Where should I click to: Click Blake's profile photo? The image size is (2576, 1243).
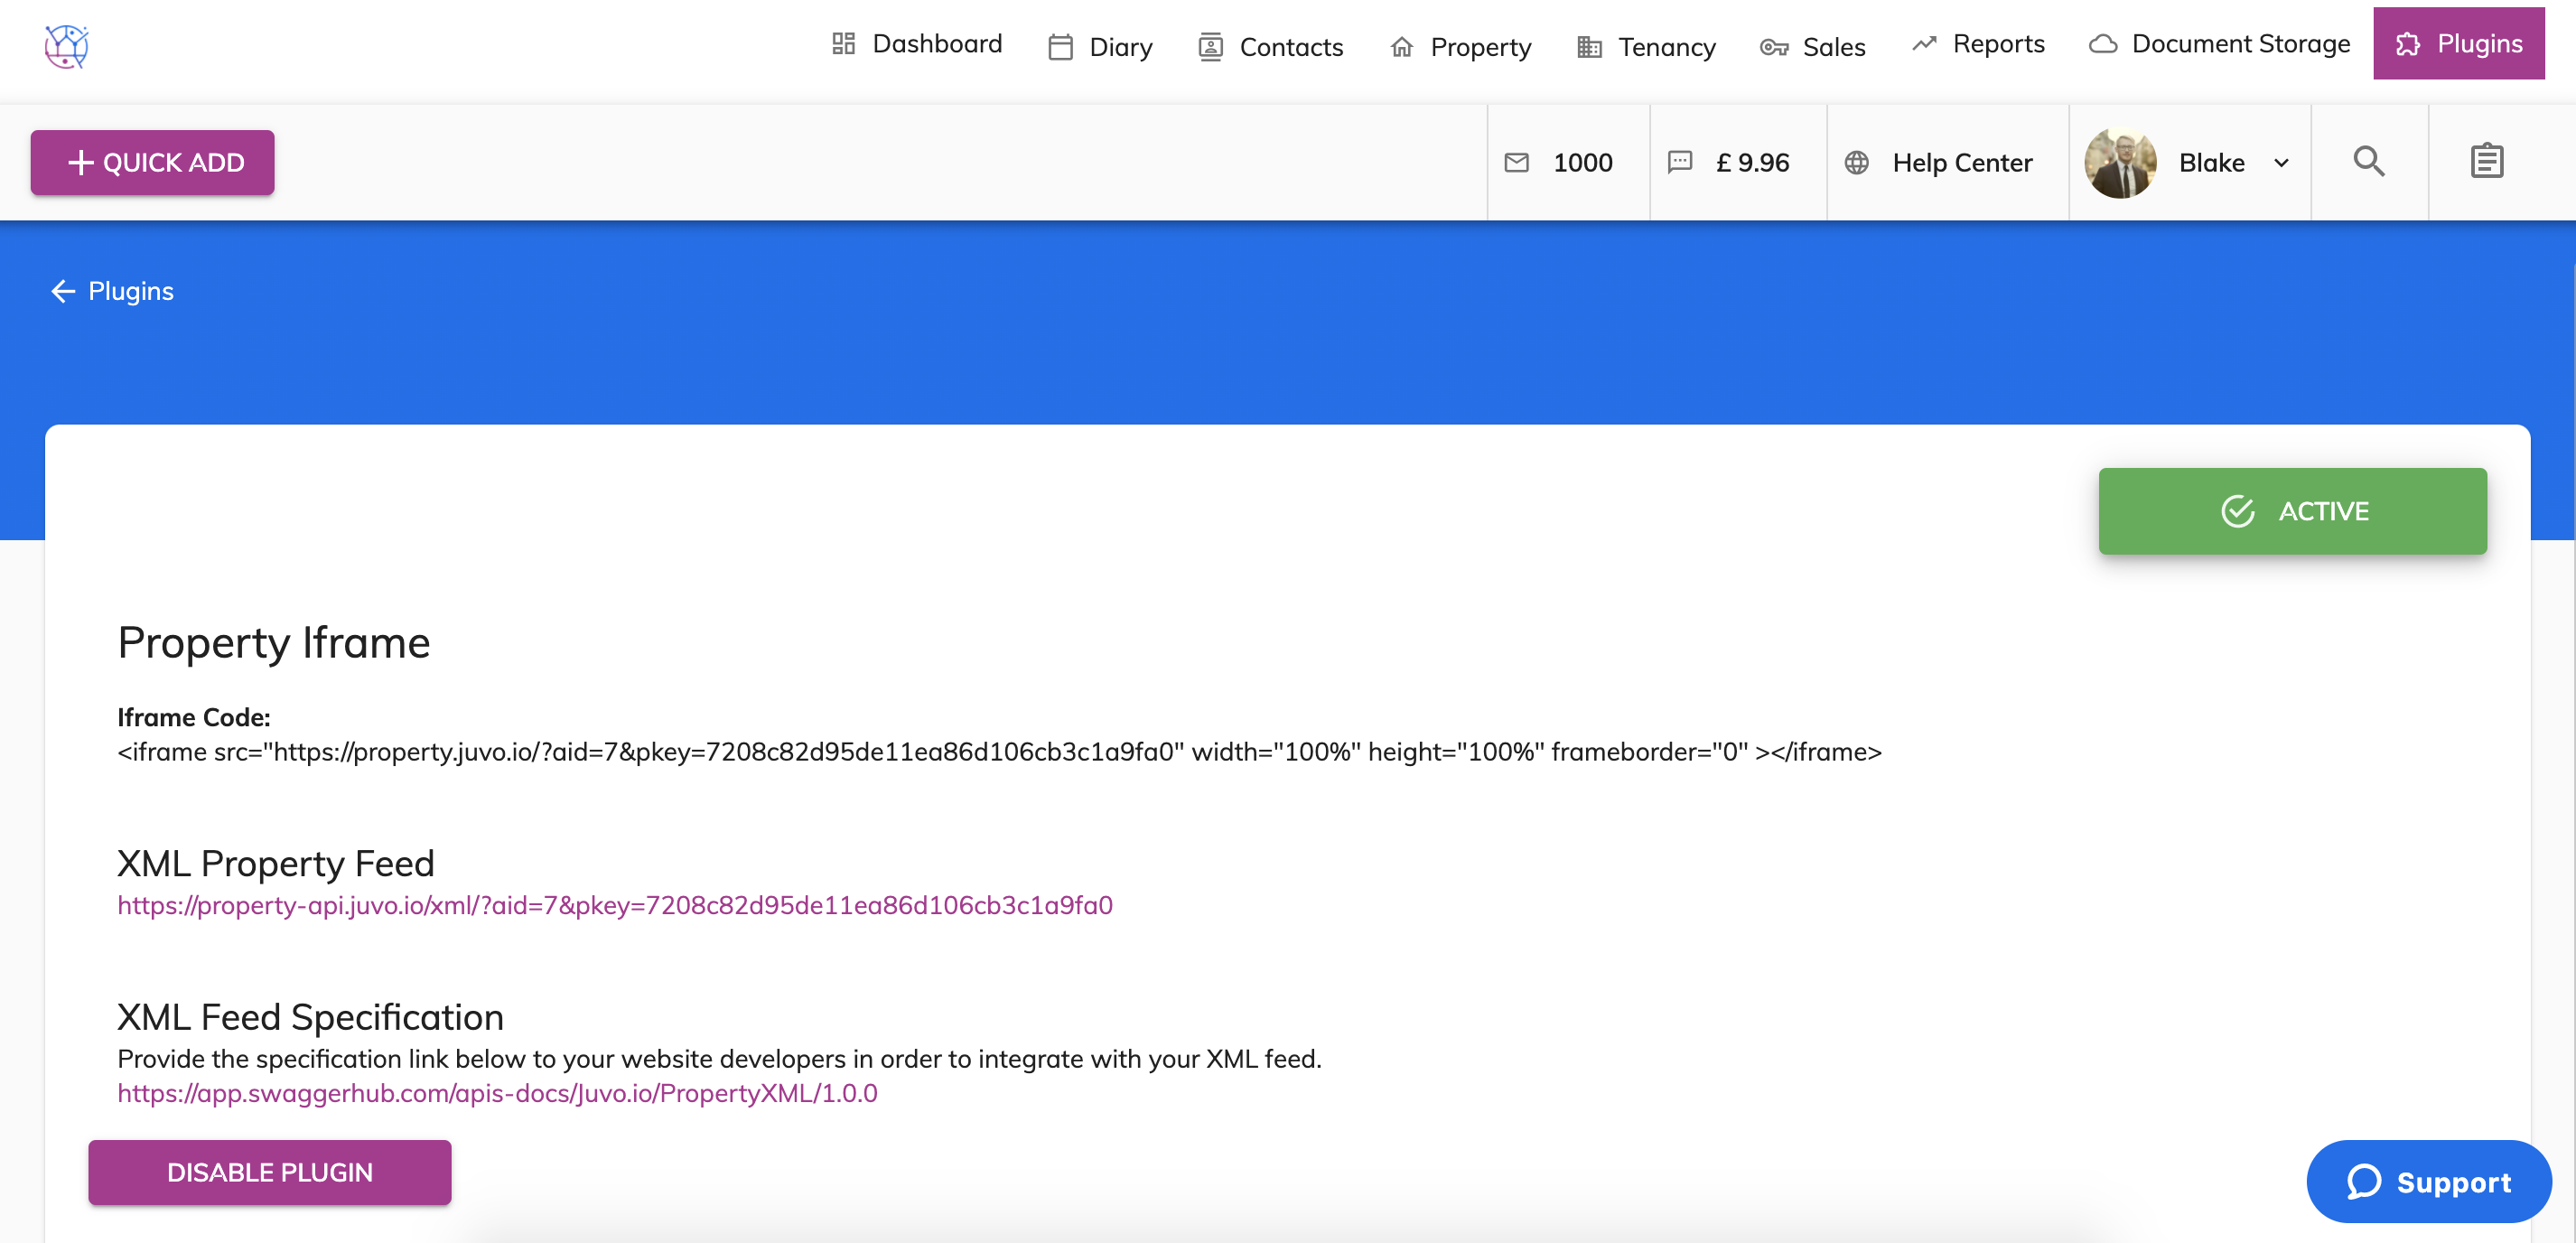(2121, 162)
